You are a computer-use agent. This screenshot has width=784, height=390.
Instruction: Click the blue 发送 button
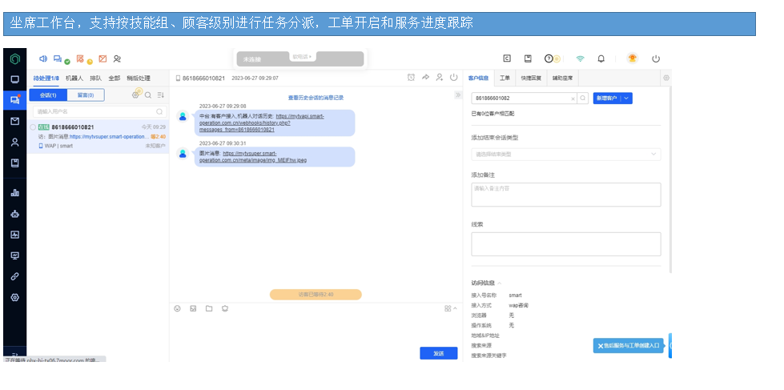(x=438, y=353)
